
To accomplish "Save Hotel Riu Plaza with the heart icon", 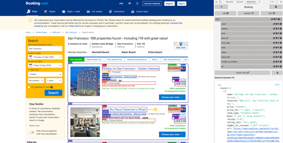I will [x=97, y=110].
